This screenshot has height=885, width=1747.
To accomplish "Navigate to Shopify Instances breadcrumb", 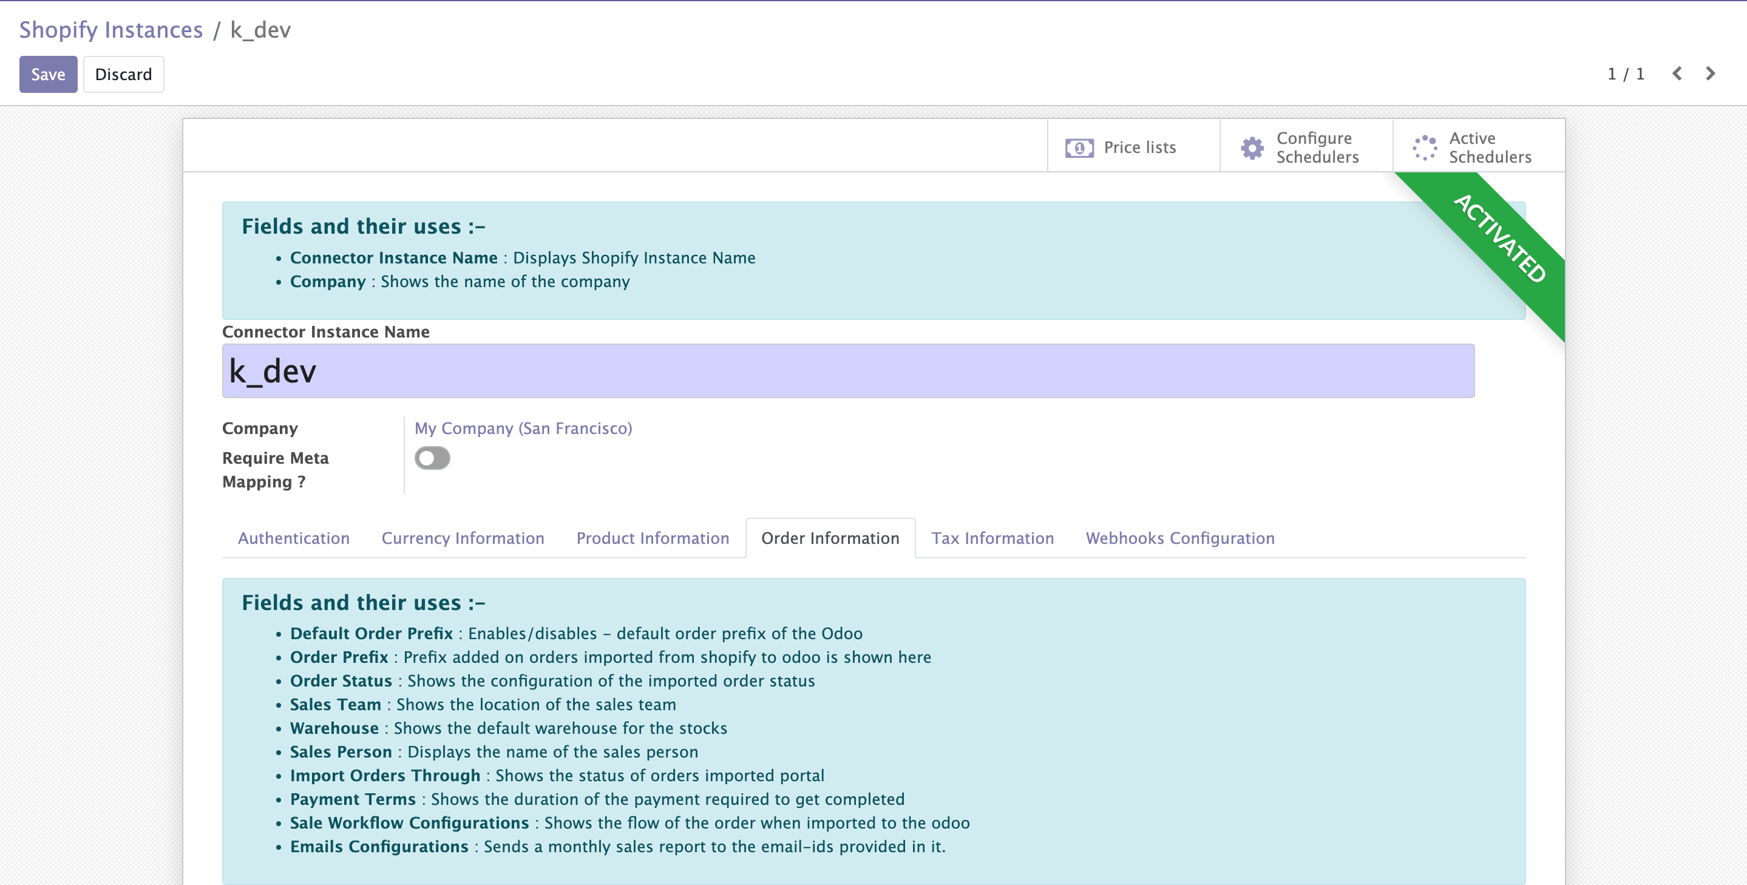I will (x=111, y=30).
